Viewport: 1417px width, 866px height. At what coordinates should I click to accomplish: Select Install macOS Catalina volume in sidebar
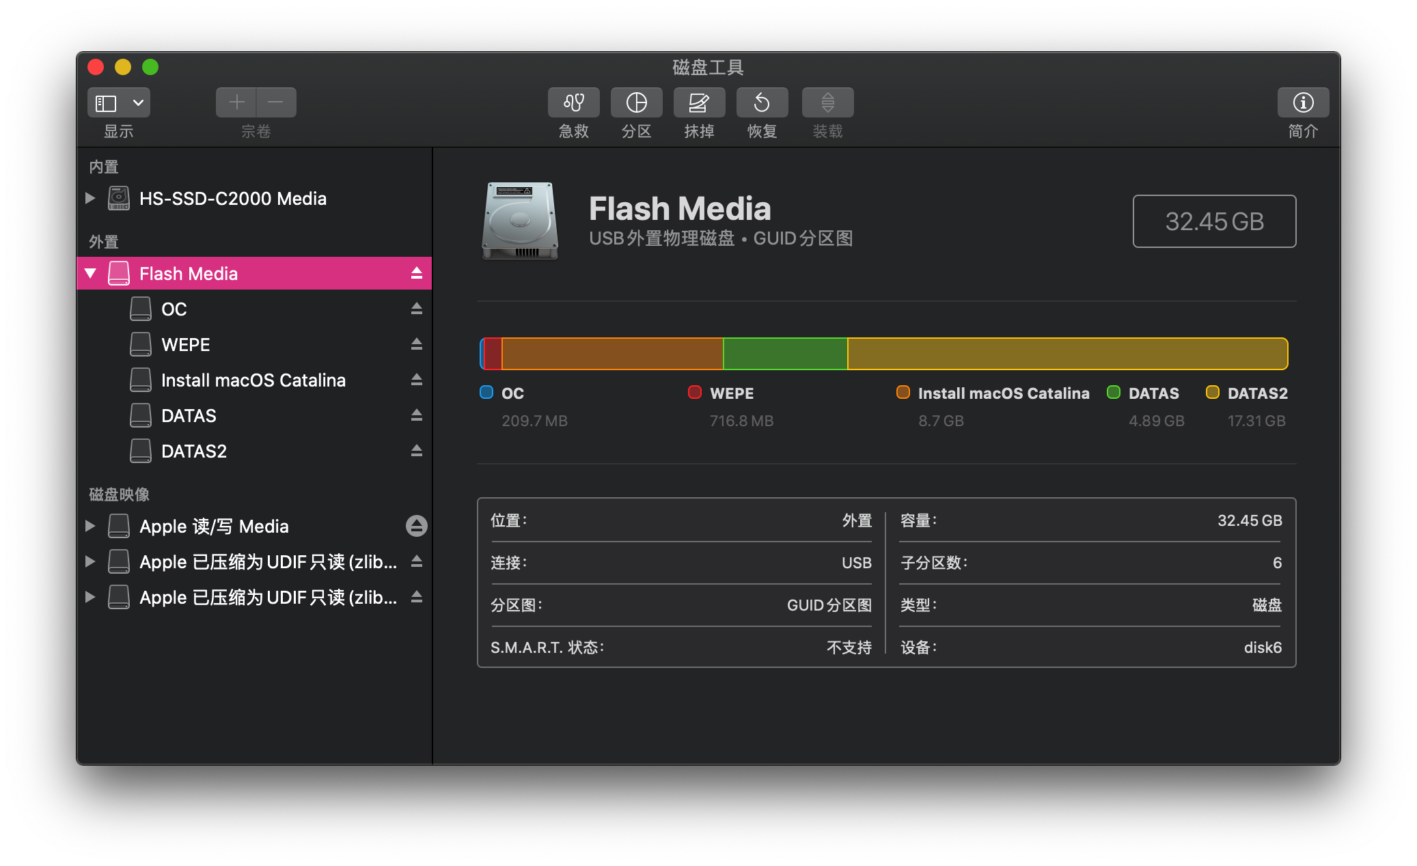(x=254, y=380)
